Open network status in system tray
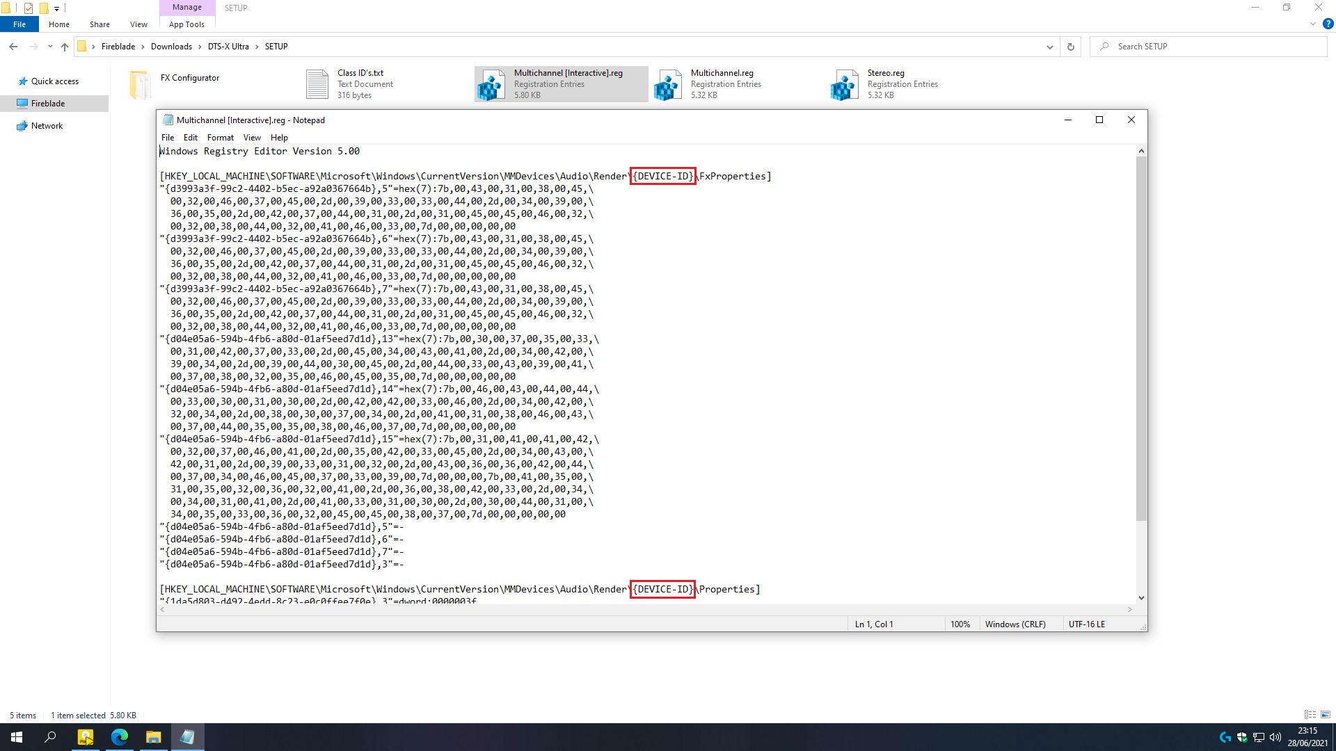 pyautogui.click(x=1259, y=737)
